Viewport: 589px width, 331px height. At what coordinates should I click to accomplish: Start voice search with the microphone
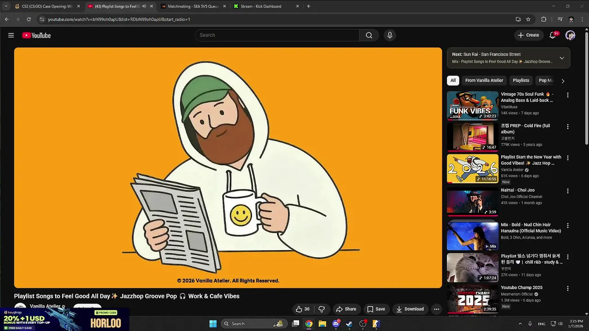tap(390, 35)
